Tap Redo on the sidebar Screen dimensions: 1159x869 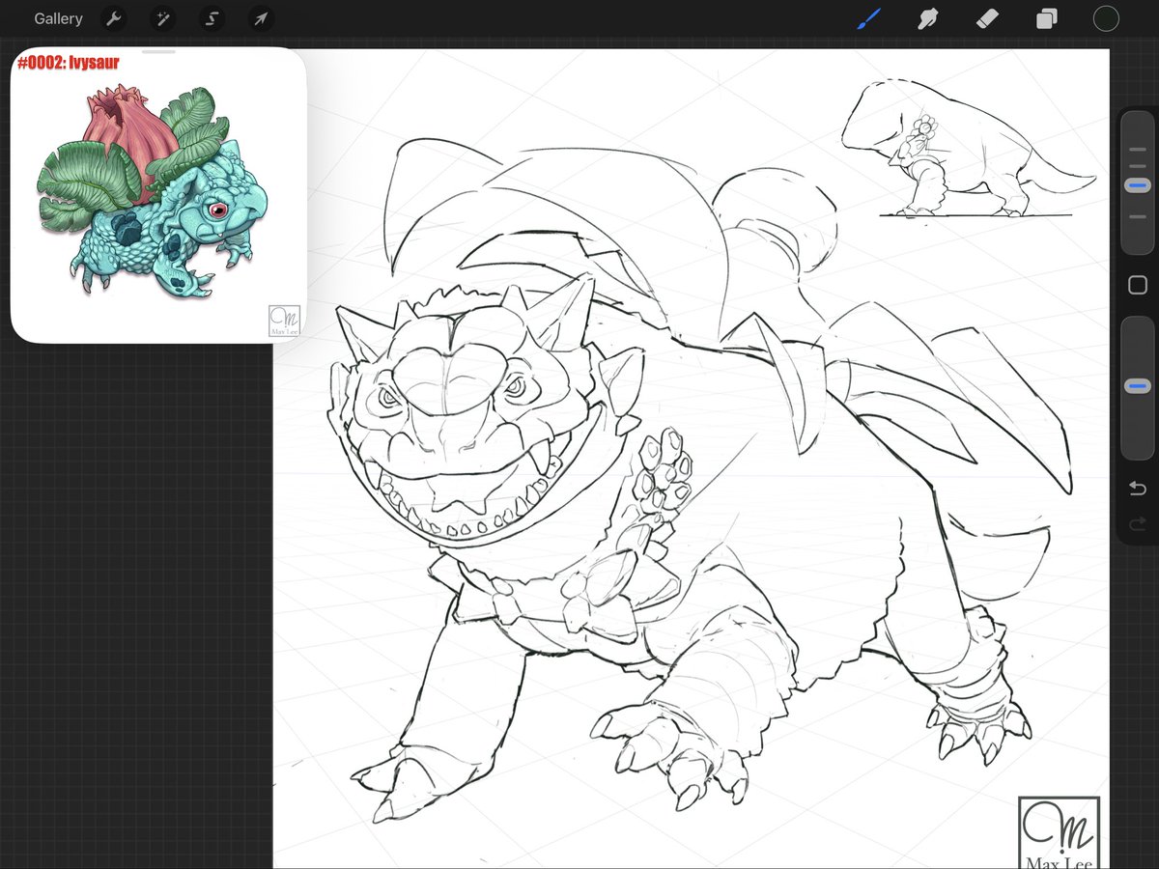pyautogui.click(x=1137, y=524)
